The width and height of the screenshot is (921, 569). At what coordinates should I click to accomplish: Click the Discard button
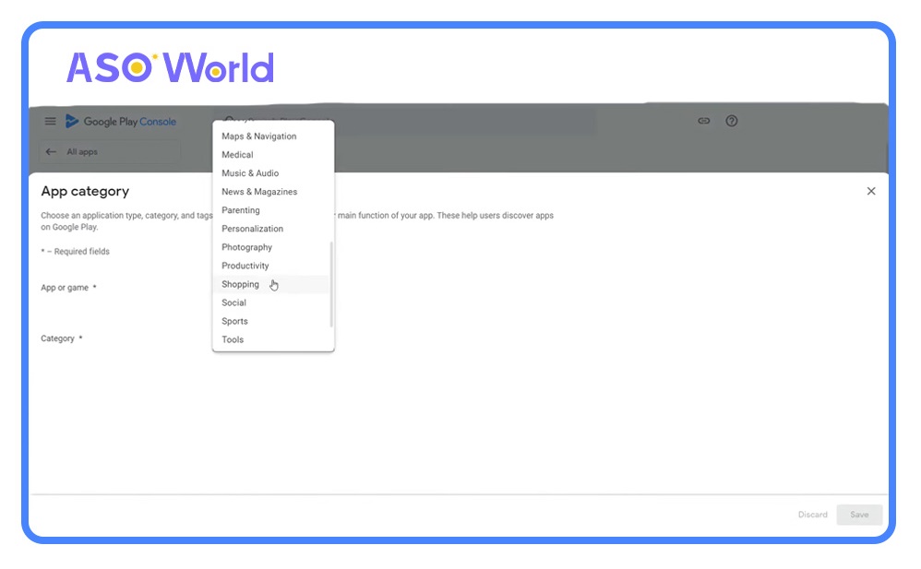812,515
